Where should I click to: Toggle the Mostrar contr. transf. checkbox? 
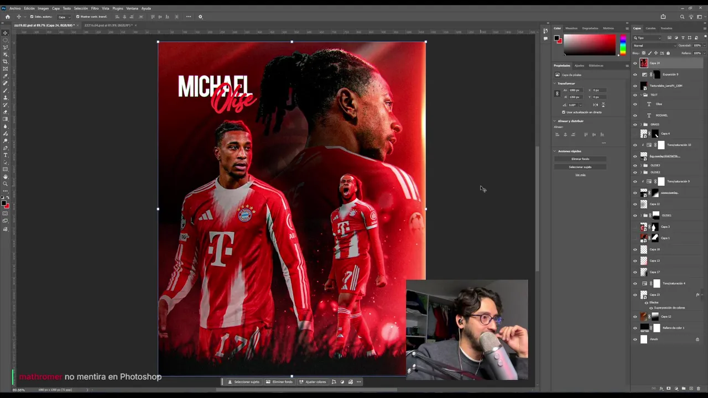point(77,17)
